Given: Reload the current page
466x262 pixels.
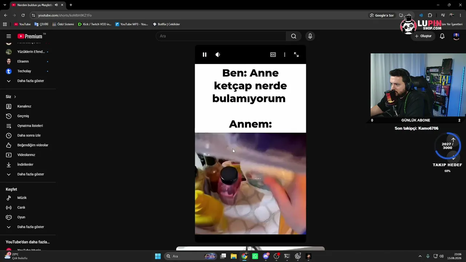Looking at the screenshot, I should (23, 15).
